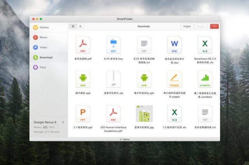Click the Import button
Screen dimensions: 249x165
[x=187, y=26]
